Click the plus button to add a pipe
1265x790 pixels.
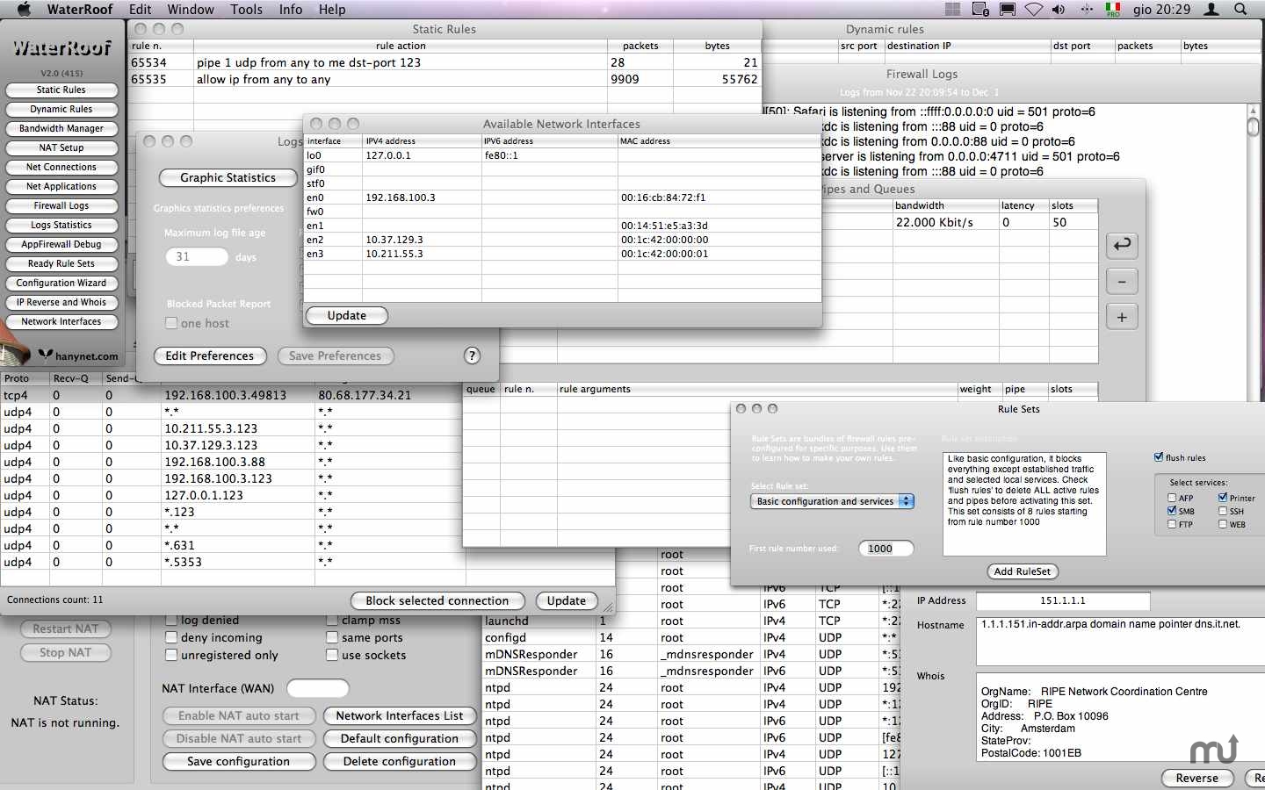click(x=1122, y=317)
